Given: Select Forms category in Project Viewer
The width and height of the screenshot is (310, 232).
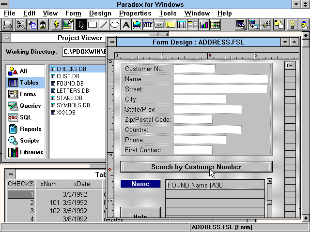Looking at the screenshot, I should click(x=26, y=94).
